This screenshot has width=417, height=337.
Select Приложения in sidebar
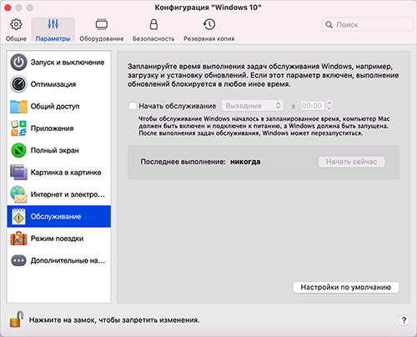pyautogui.click(x=59, y=128)
